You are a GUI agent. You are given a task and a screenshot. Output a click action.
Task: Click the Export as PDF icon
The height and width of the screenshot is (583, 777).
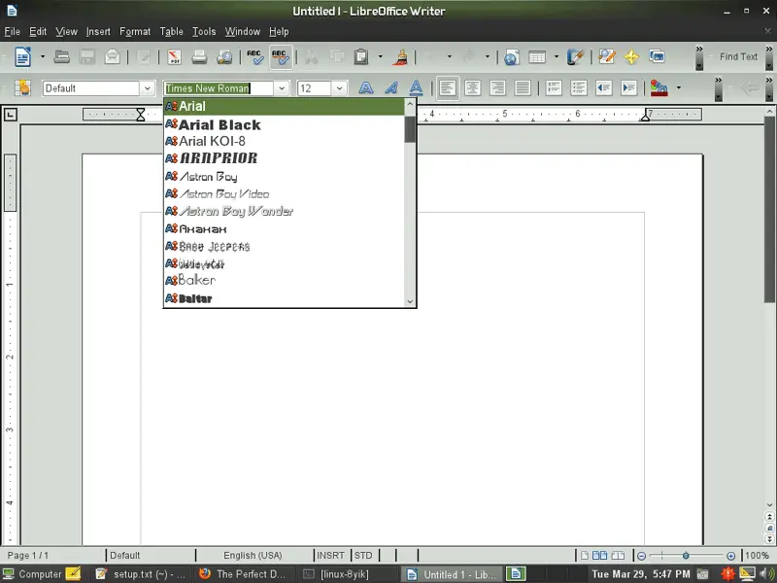tap(175, 57)
